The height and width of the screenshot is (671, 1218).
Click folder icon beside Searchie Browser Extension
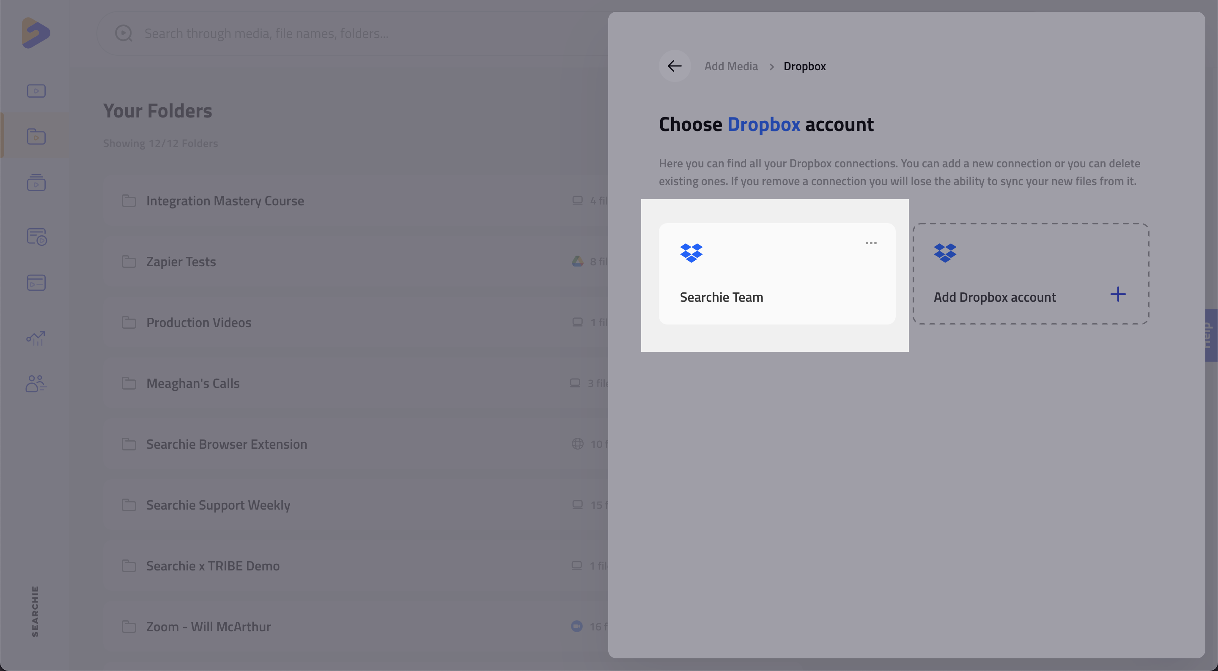129,444
